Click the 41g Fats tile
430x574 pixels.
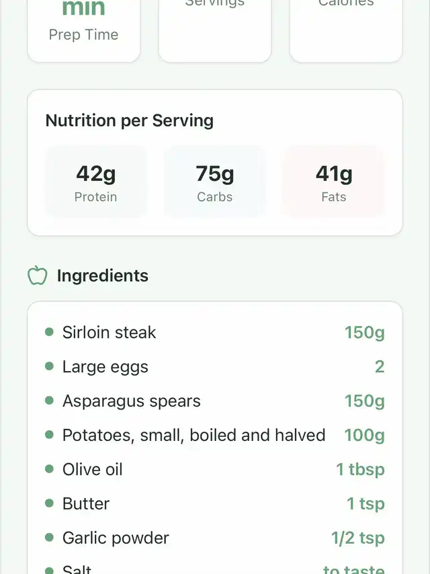tap(334, 182)
